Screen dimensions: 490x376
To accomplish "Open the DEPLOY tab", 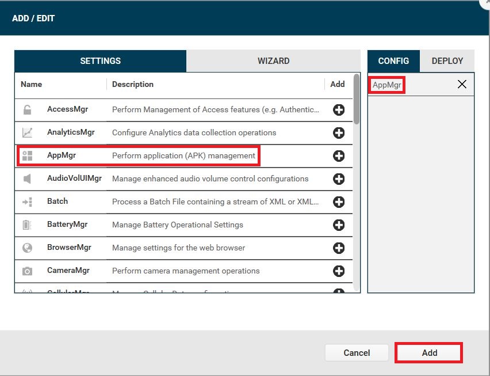I will point(447,61).
